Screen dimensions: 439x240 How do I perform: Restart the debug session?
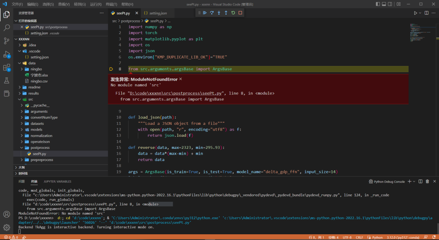pos(233,13)
